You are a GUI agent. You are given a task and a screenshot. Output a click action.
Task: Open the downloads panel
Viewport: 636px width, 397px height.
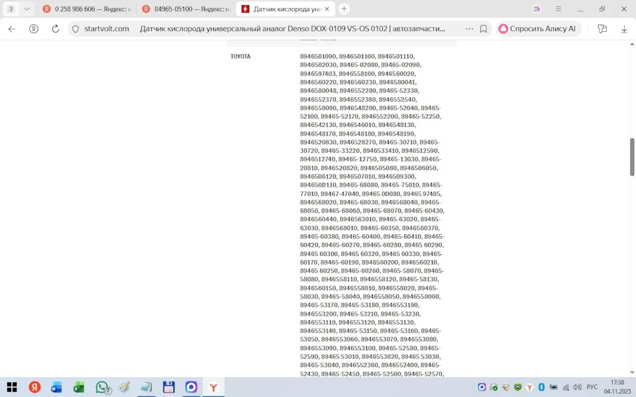point(624,28)
